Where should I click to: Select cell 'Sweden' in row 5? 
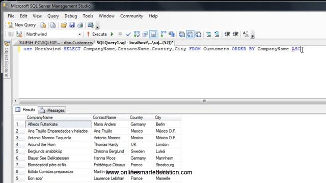tap(141, 151)
